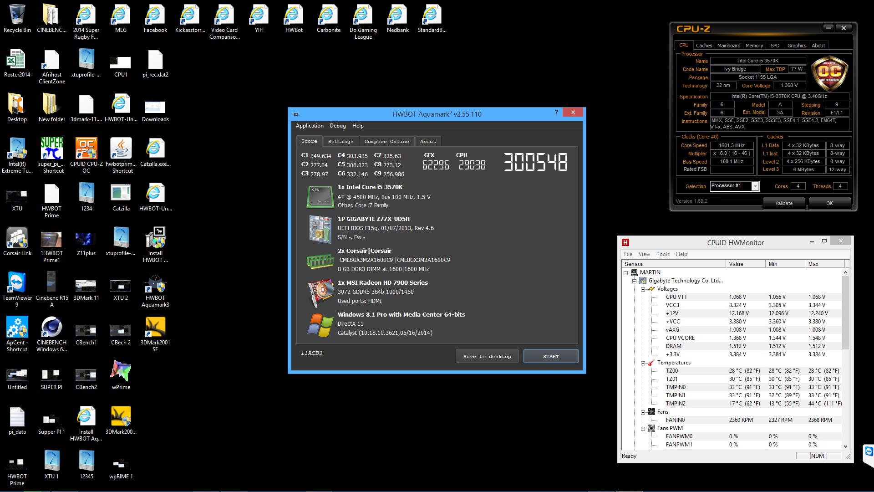This screenshot has height=492, width=874.
Task: Open the Install HWBOT desktop icon
Action: pyautogui.click(x=155, y=245)
